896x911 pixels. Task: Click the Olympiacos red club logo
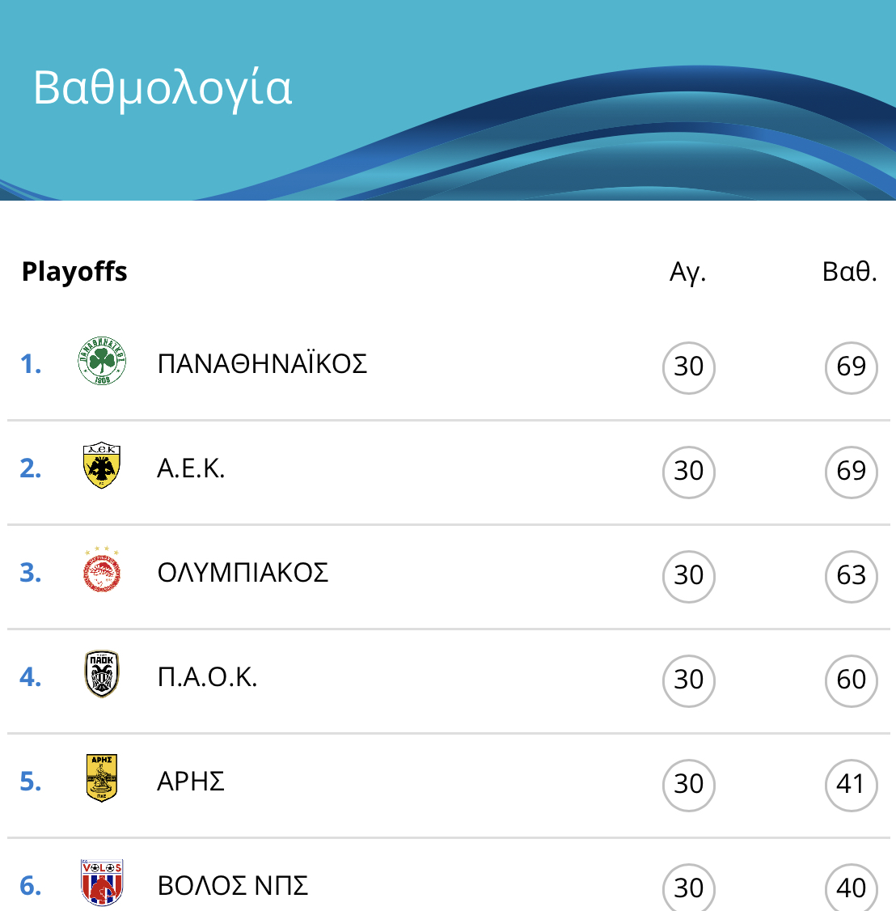(102, 570)
